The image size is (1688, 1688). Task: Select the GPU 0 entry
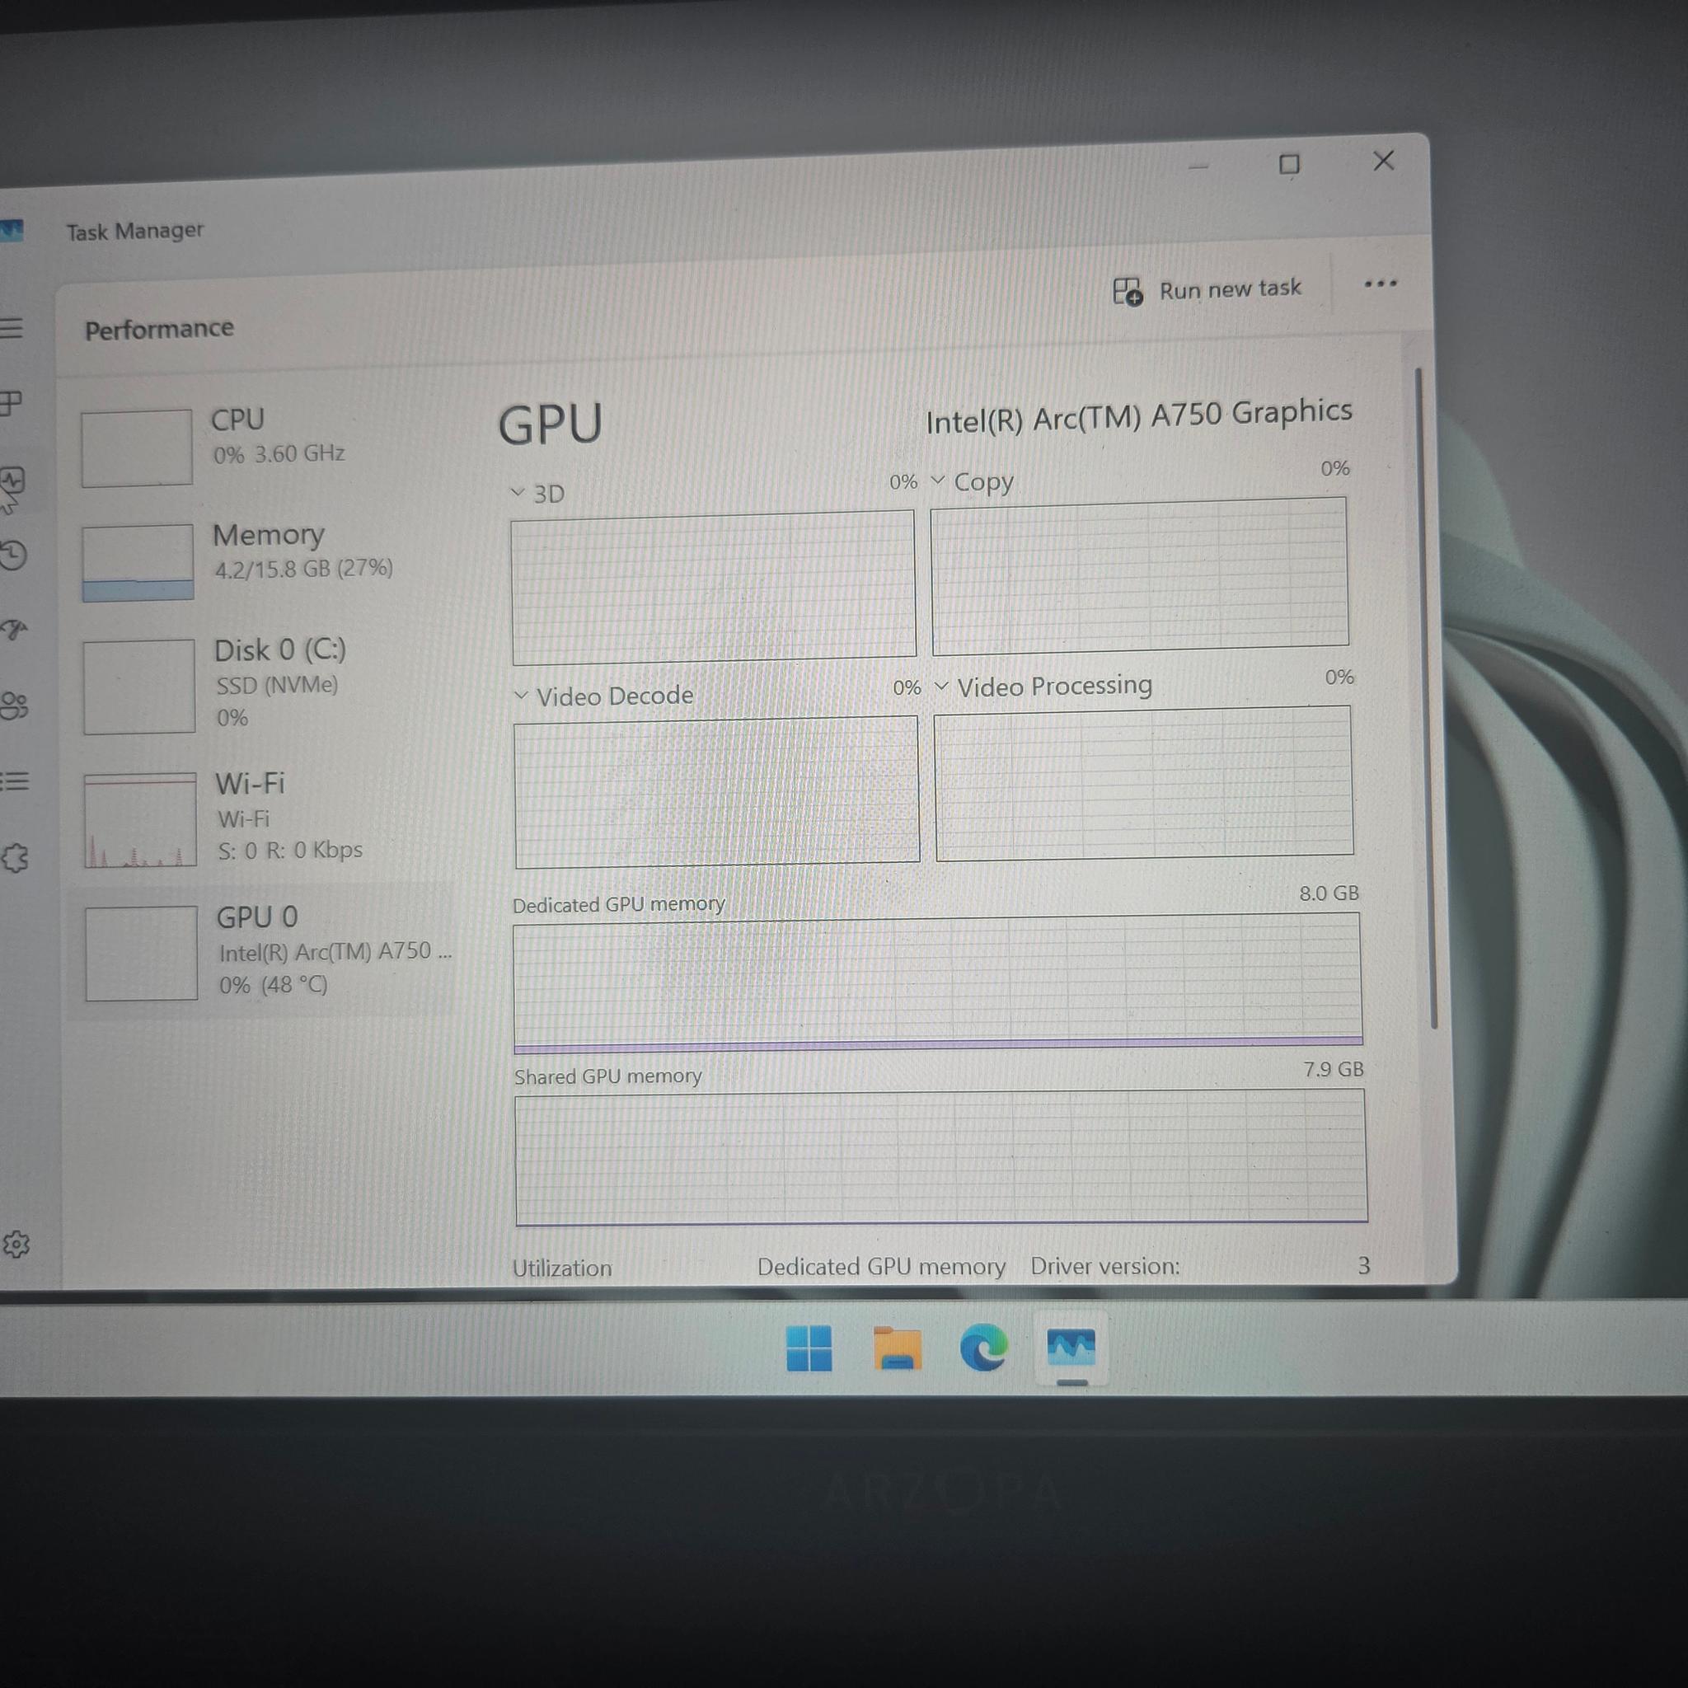point(262,950)
